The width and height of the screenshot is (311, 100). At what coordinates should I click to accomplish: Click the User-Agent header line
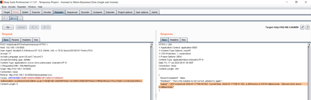coord(46,51)
